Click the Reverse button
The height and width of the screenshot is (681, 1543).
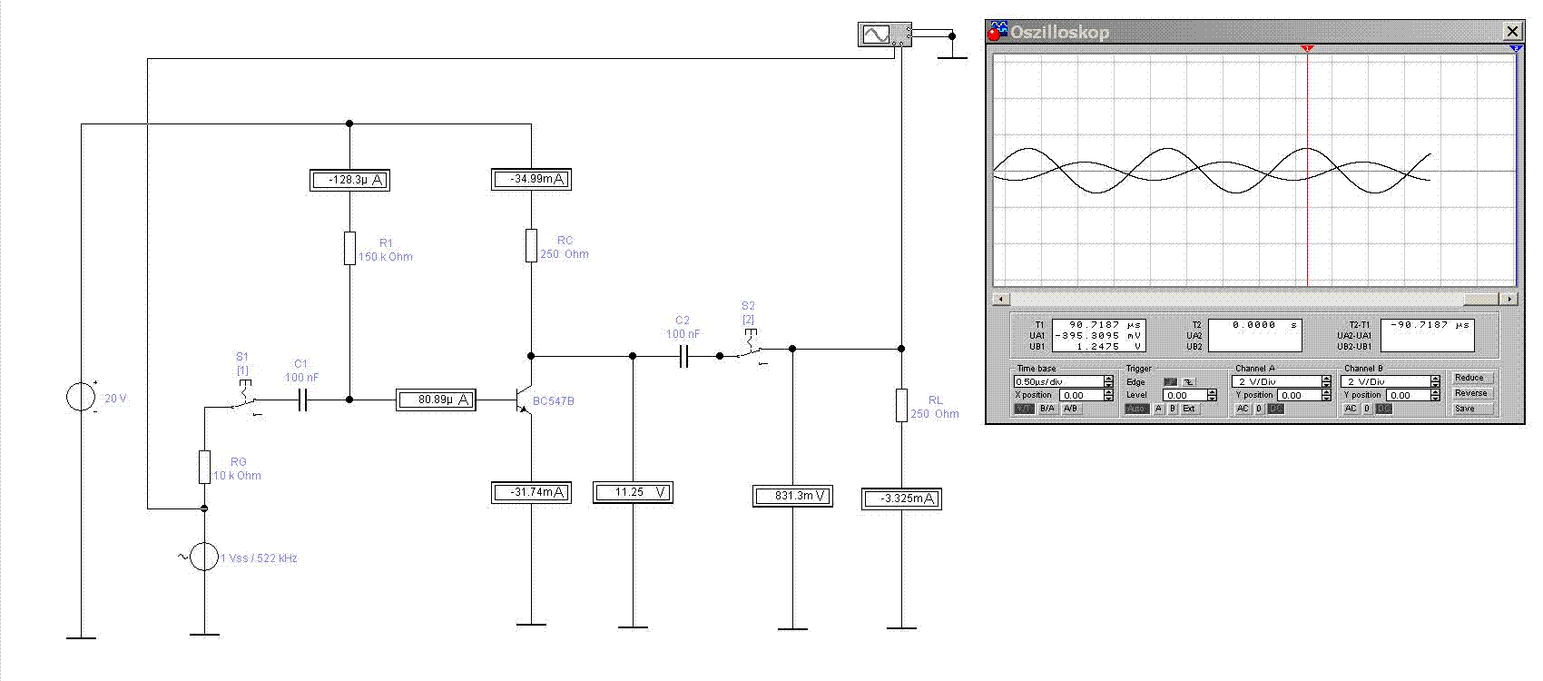point(1471,393)
